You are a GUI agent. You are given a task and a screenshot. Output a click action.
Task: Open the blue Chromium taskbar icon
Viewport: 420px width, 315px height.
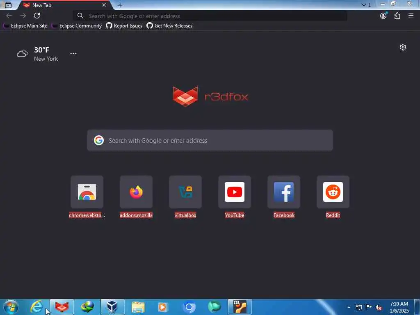(x=189, y=307)
